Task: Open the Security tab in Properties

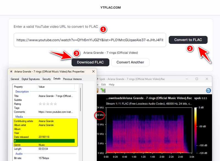Action: 46,79
